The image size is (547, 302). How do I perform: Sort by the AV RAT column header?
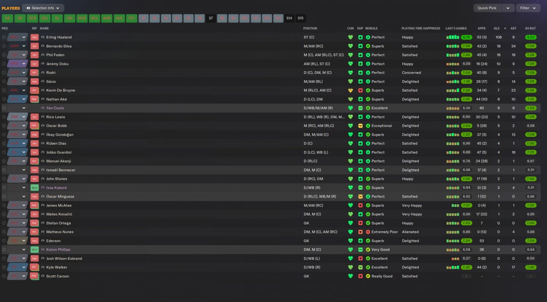tap(530, 29)
